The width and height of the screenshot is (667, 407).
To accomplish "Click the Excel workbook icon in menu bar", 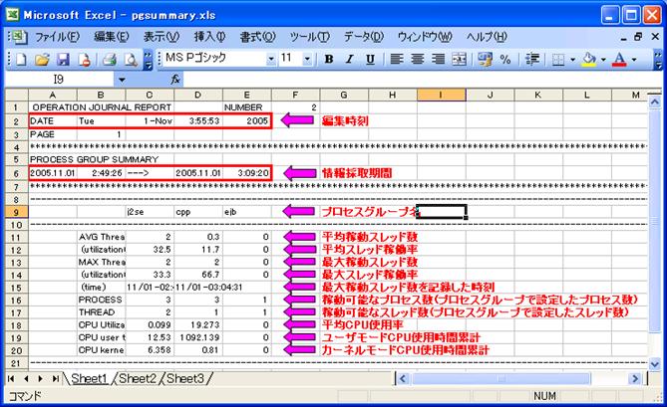I will pyautogui.click(x=17, y=38).
